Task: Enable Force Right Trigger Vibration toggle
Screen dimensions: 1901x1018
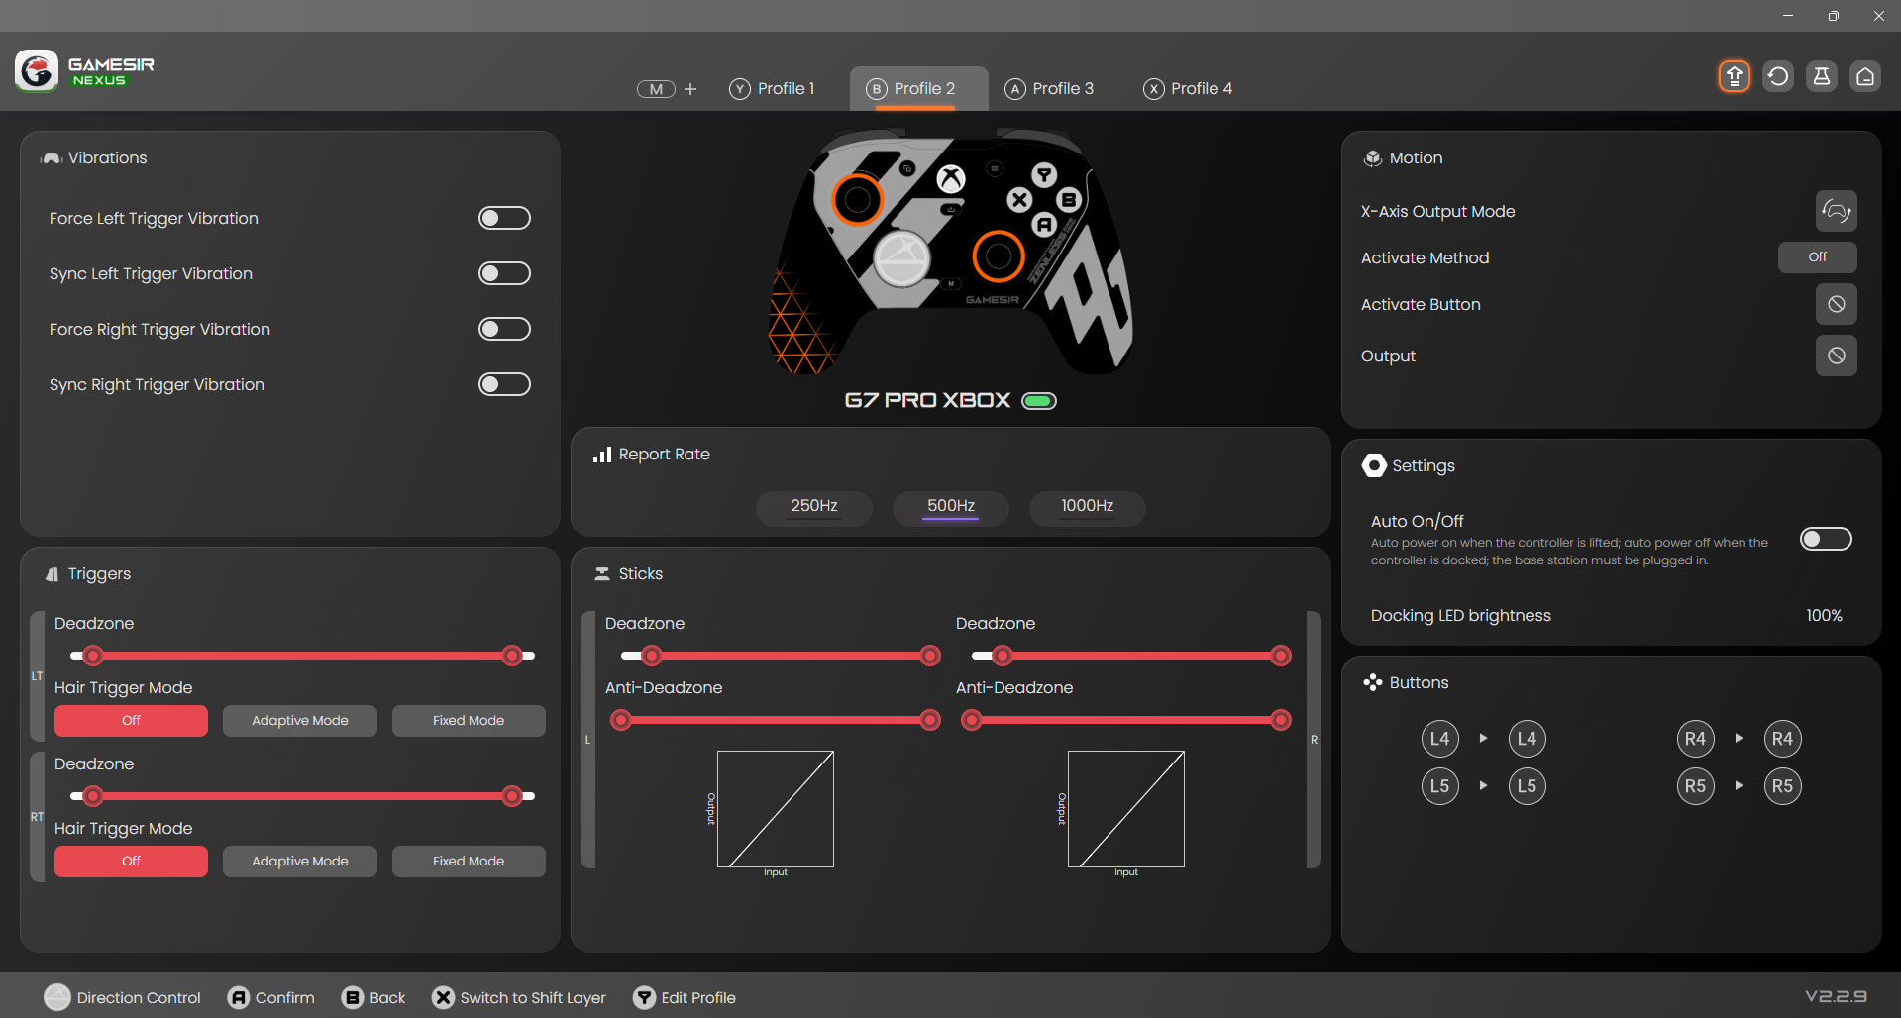Action: point(504,329)
